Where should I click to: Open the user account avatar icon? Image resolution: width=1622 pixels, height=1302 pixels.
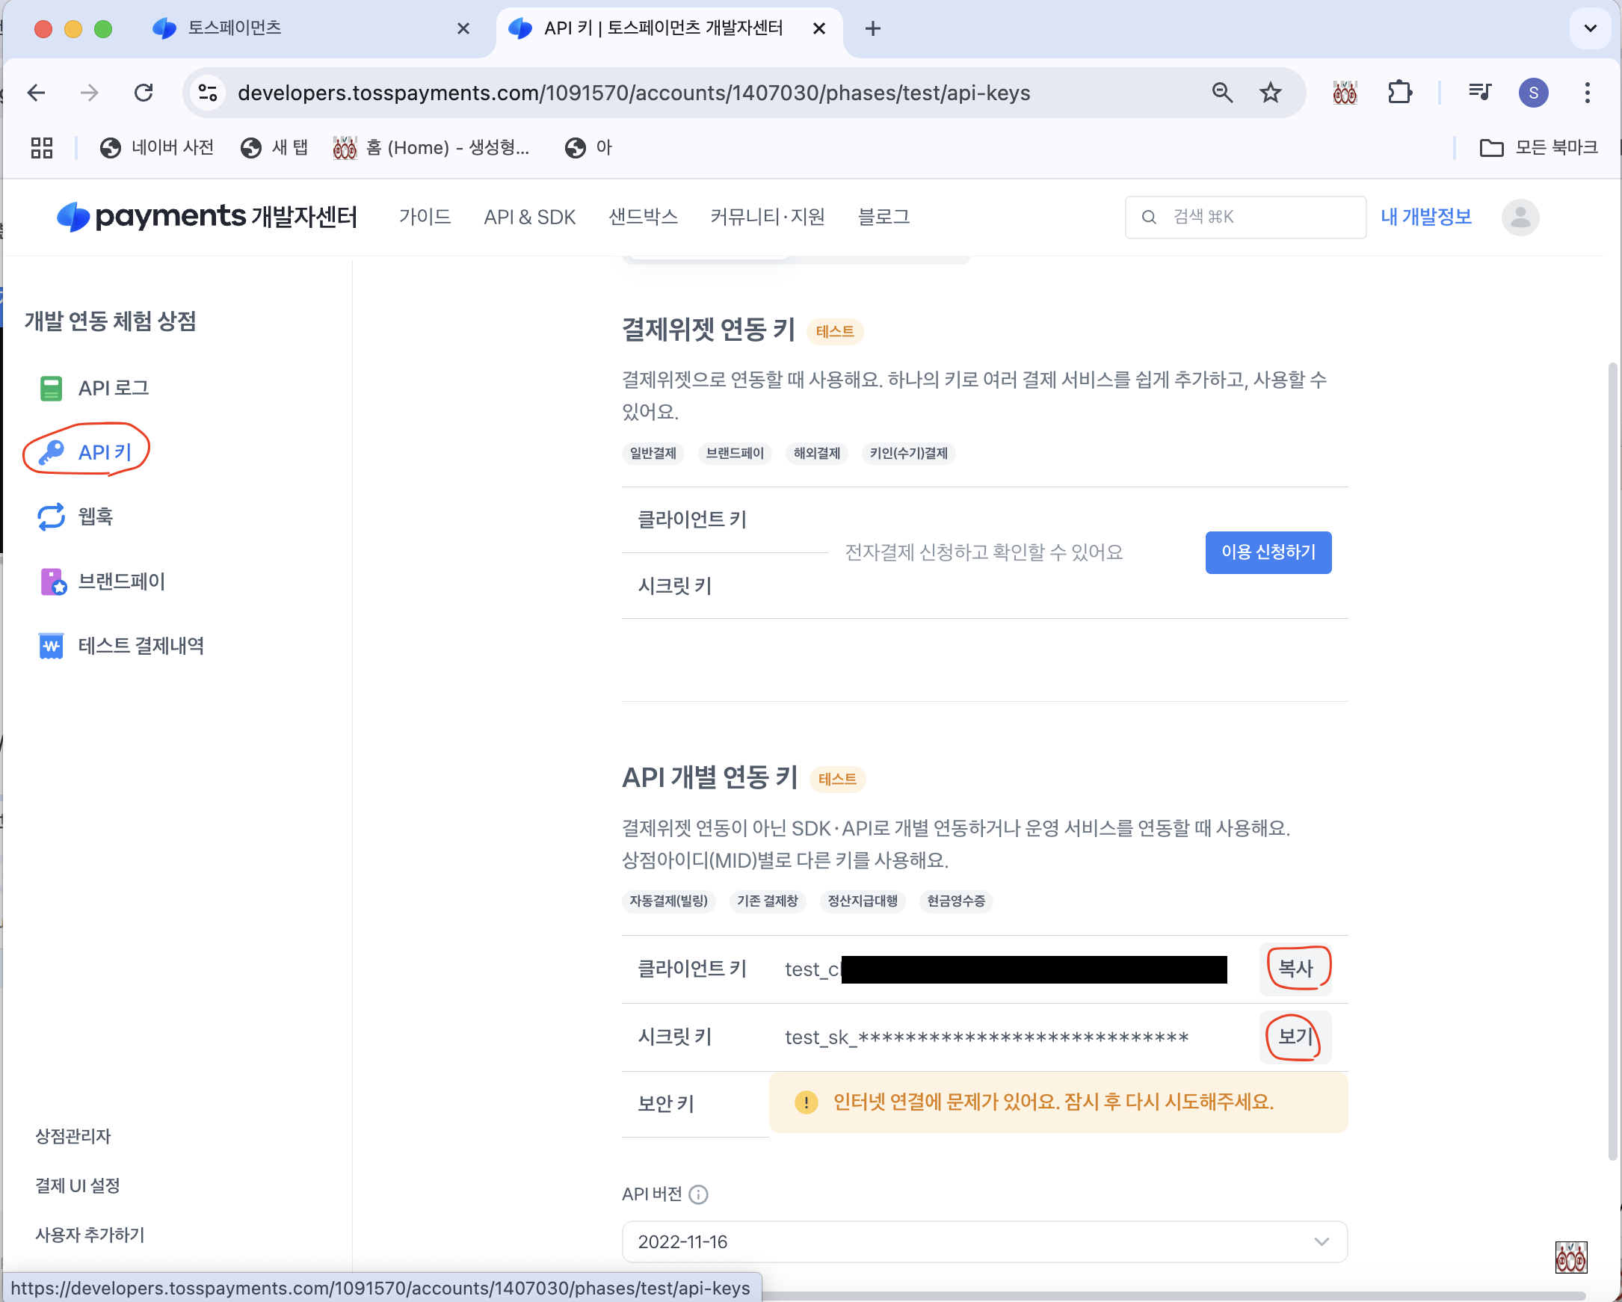click(x=1520, y=217)
